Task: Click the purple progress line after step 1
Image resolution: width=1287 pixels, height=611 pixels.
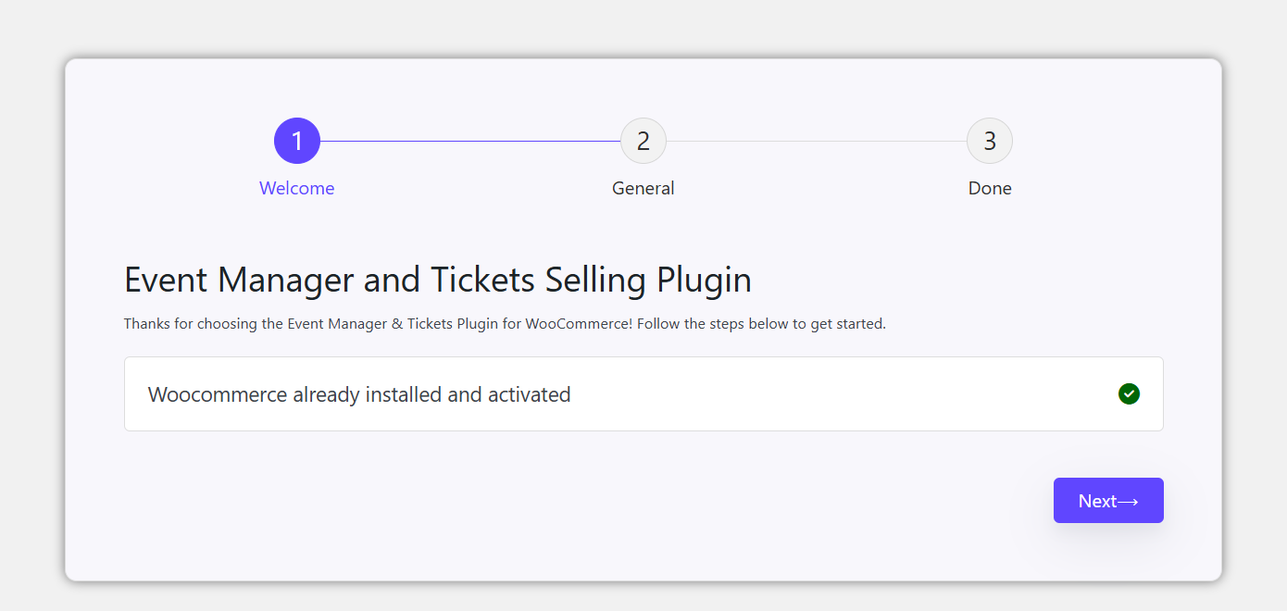Action: coord(469,142)
